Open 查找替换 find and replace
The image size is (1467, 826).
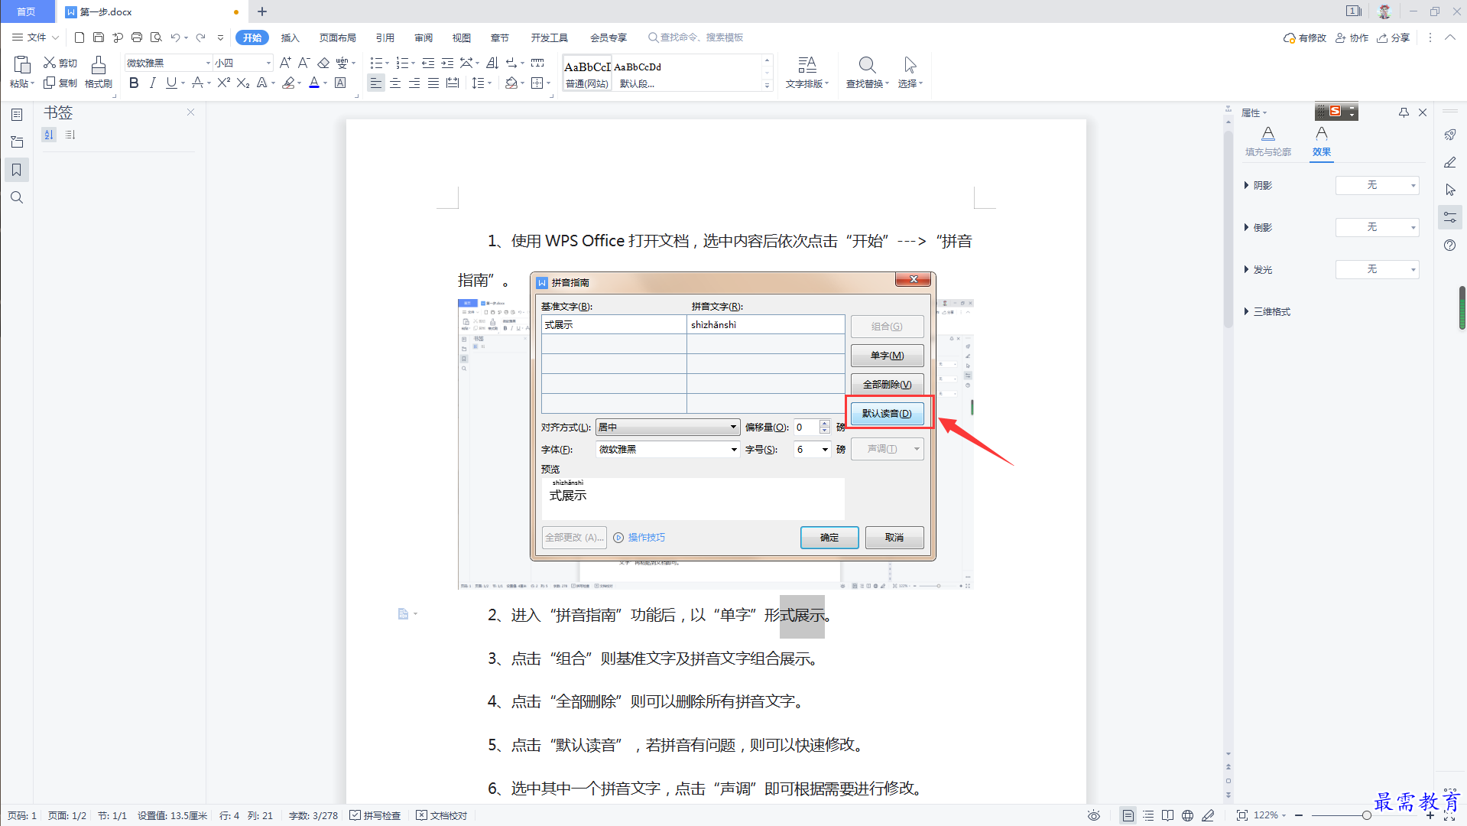[867, 73]
